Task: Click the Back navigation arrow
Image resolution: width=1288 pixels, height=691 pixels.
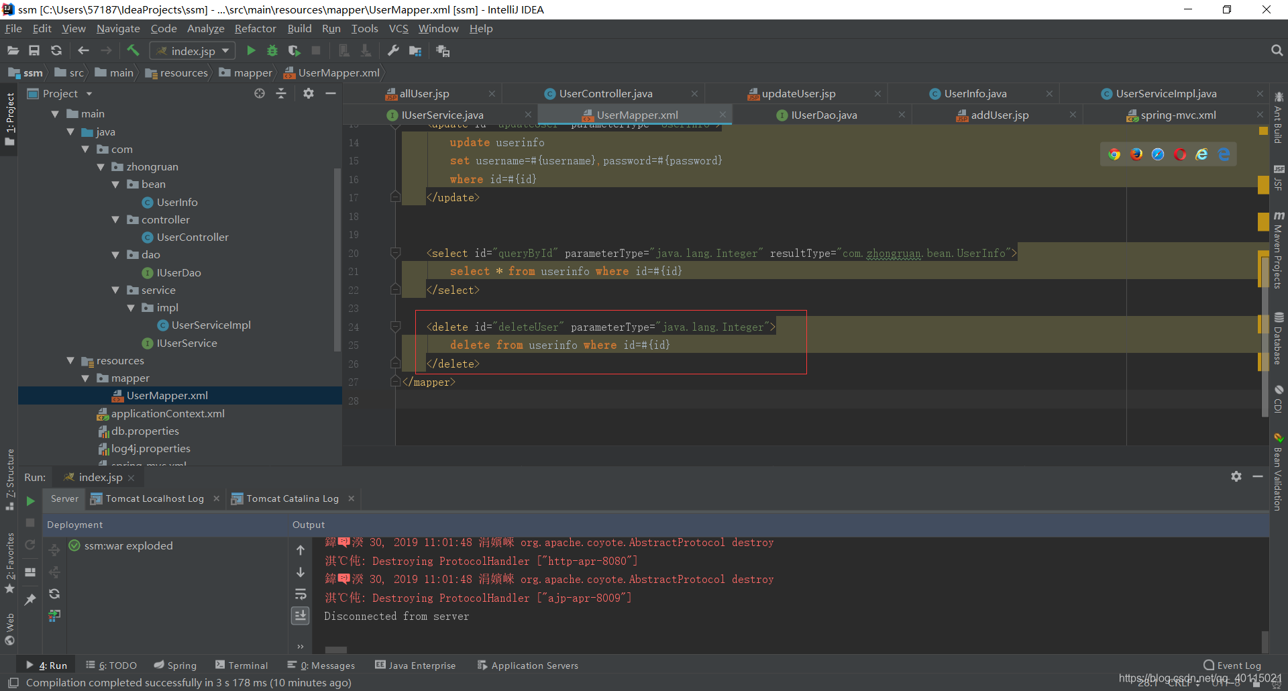Action: [x=83, y=51]
